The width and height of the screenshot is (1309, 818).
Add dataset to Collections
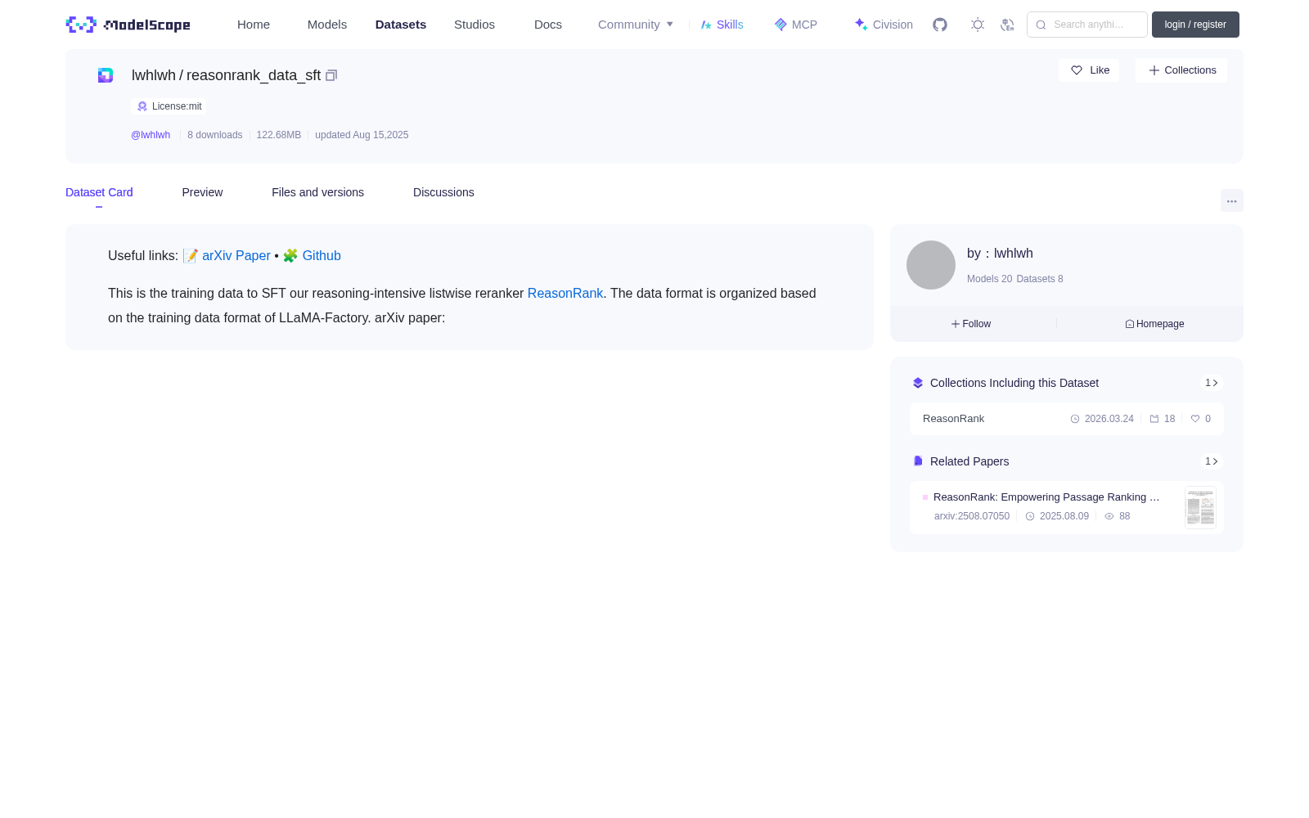(x=1181, y=70)
